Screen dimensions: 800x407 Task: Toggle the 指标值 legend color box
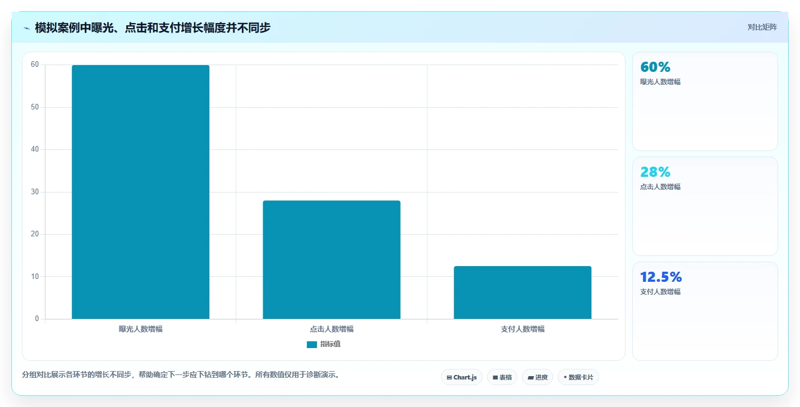pyautogui.click(x=312, y=344)
